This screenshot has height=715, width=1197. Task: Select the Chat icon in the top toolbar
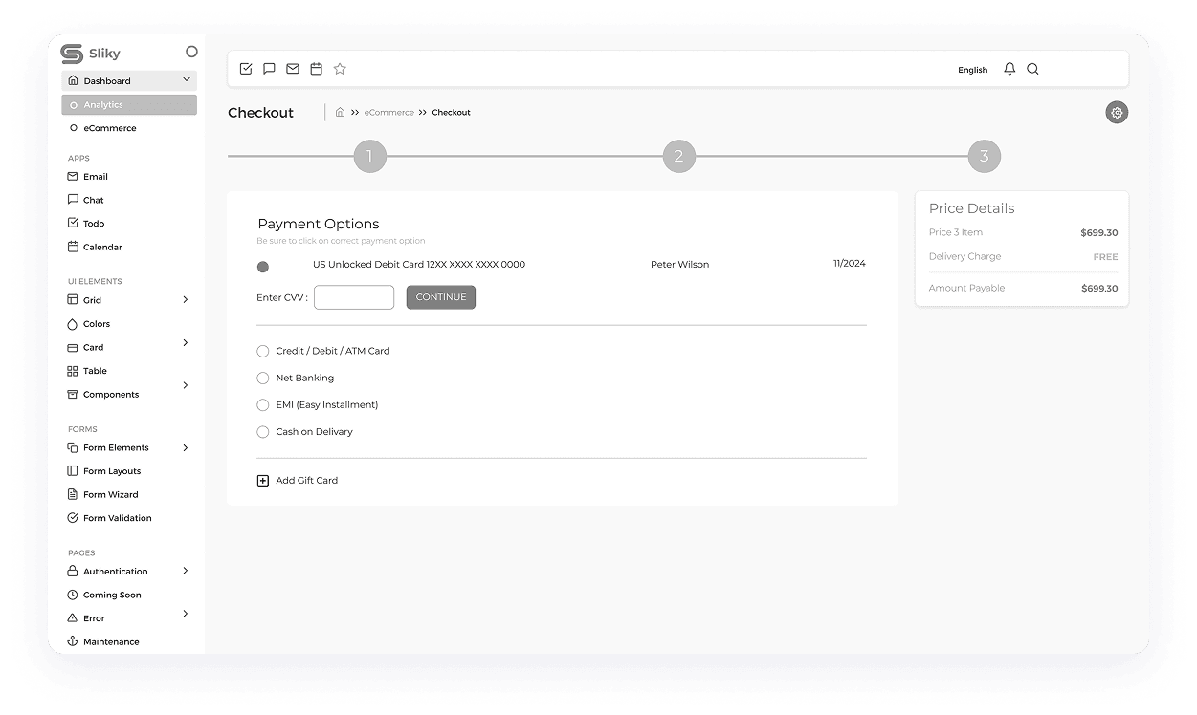[x=269, y=68]
